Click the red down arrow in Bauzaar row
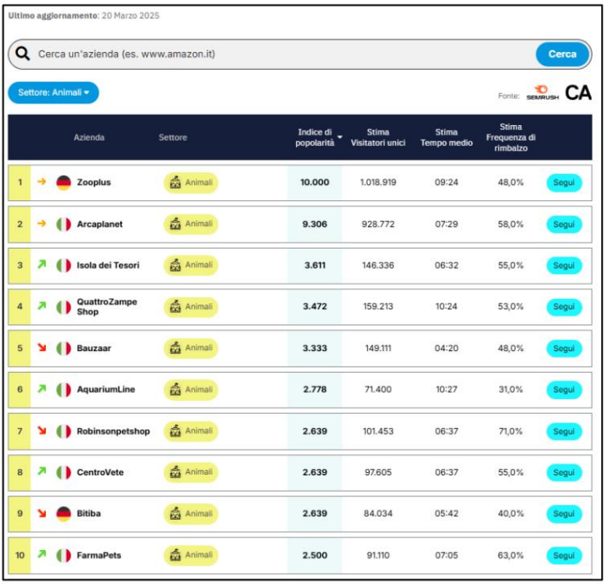This screenshot has height=584, width=605. click(x=42, y=347)
